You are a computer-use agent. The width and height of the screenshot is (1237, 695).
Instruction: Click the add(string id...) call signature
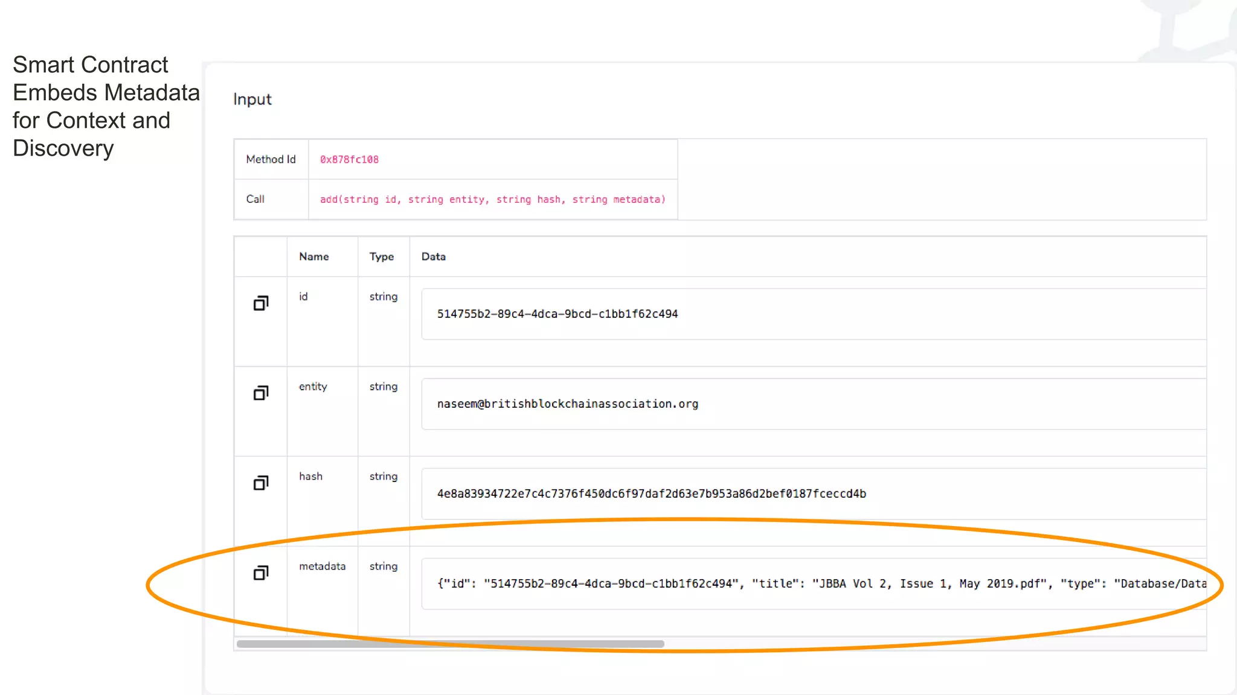point(492,199)
